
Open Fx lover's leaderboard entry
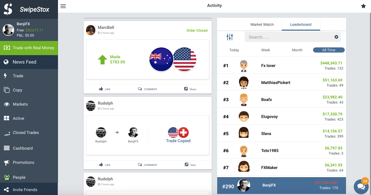(282, 65)
